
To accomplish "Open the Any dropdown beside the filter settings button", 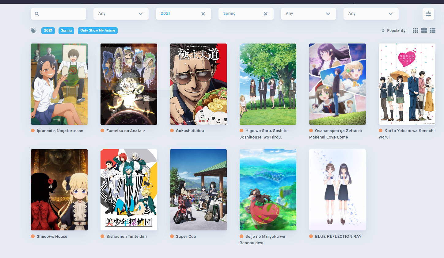I will [x=371, y=14].
